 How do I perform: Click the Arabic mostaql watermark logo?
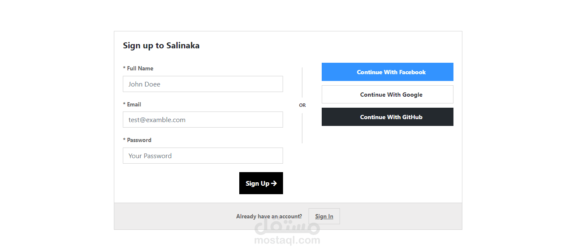coord(287,228)
